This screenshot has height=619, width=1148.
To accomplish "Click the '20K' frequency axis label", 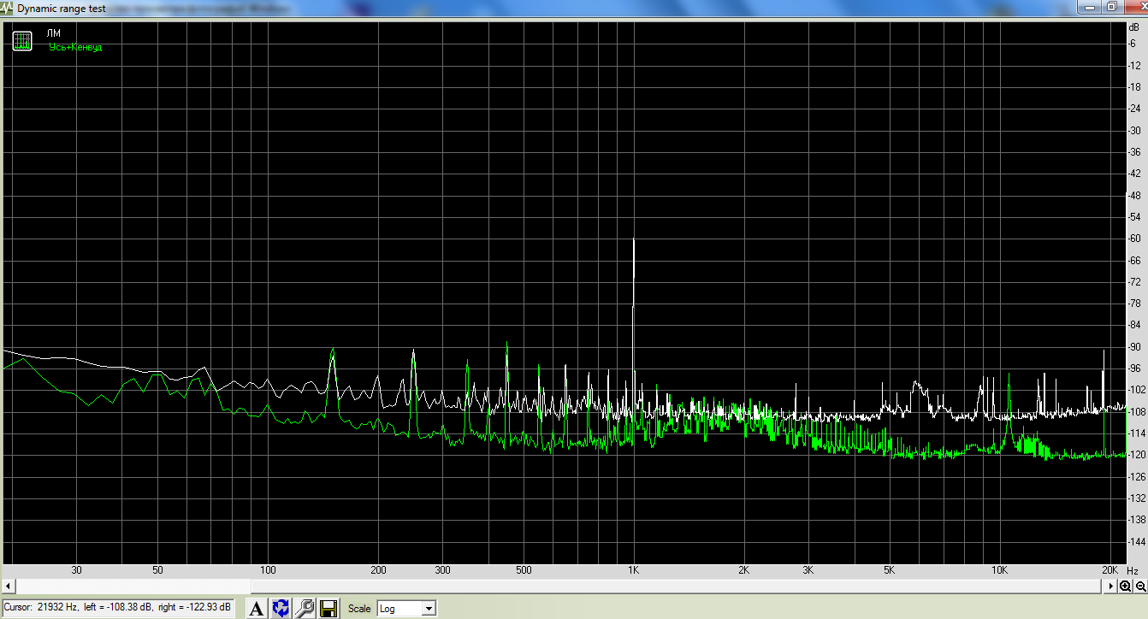I will coord(1109,570).
